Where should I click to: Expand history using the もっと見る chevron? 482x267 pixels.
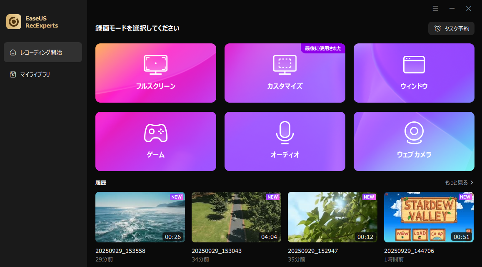(x=472, y=183)
